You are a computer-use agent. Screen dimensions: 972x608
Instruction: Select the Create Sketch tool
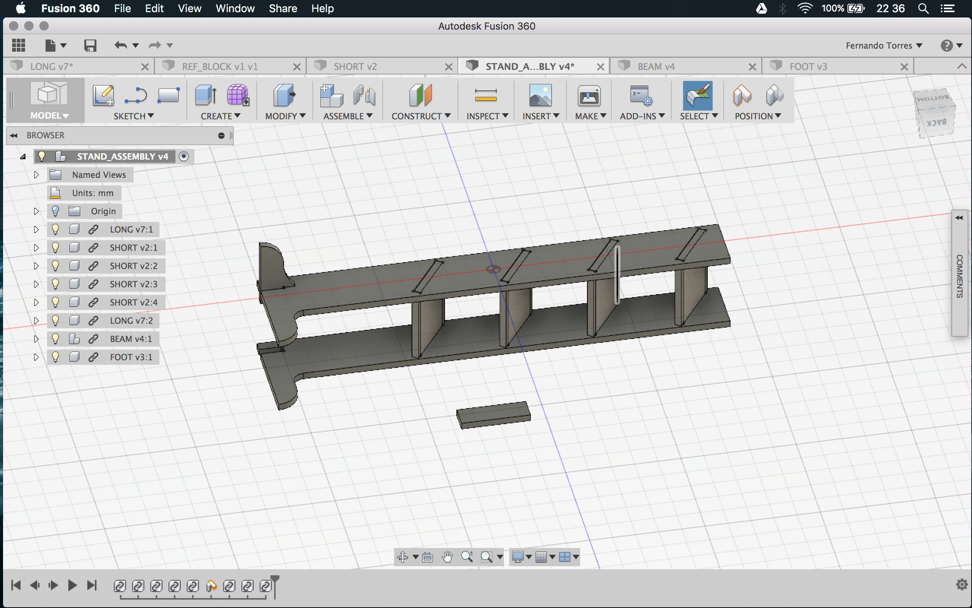[103, 95]
